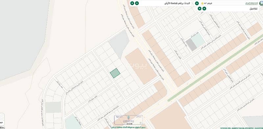This screenshot has width=263, height=129.
Task: Expand the تفاصيل details panel
Action: click(204, 9)
